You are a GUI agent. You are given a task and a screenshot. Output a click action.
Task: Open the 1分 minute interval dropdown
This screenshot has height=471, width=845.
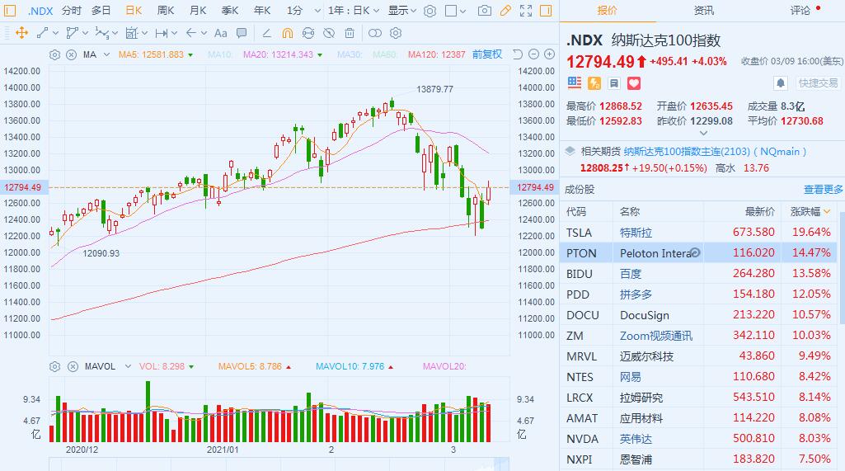(317, 11)
